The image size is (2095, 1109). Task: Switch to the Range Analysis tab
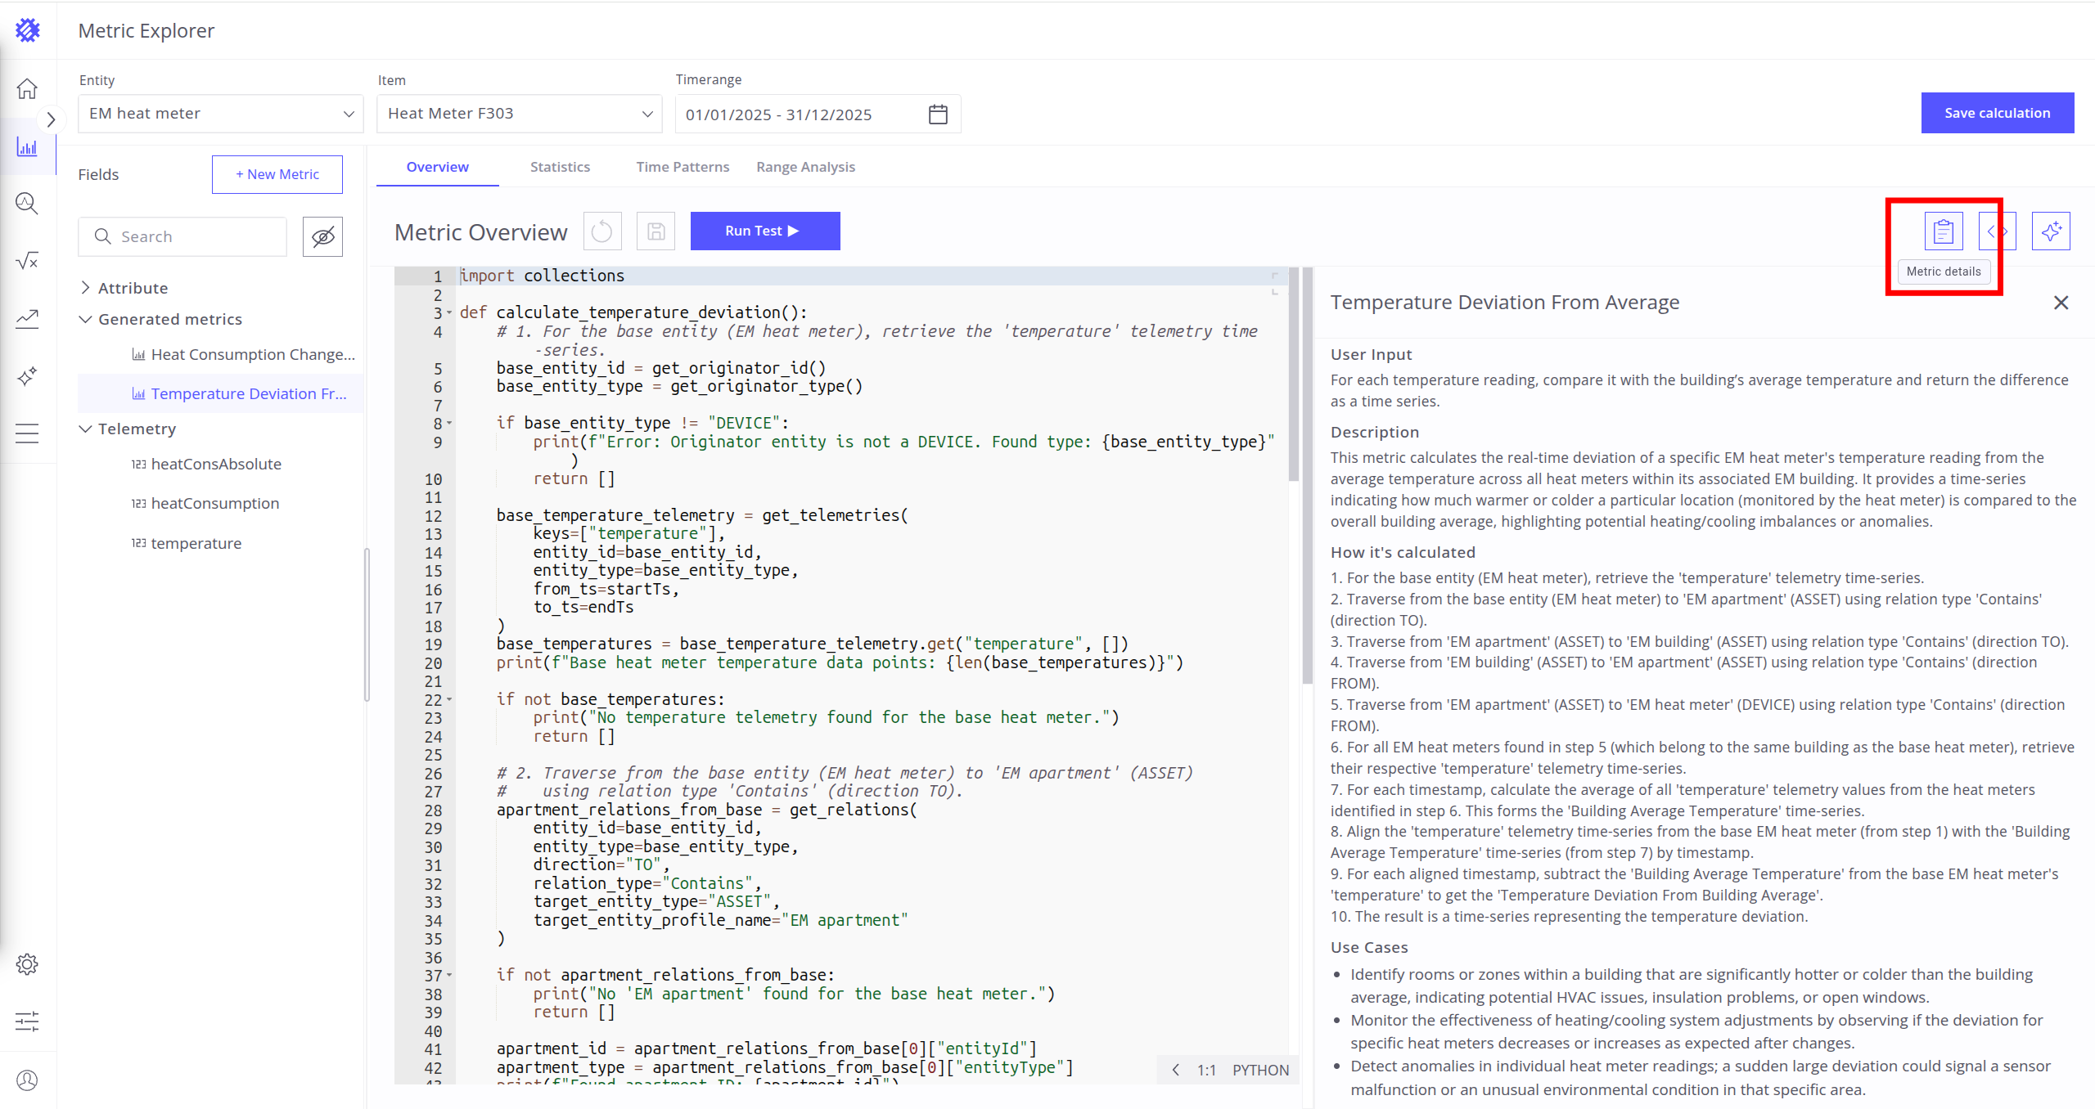[805, 167]
